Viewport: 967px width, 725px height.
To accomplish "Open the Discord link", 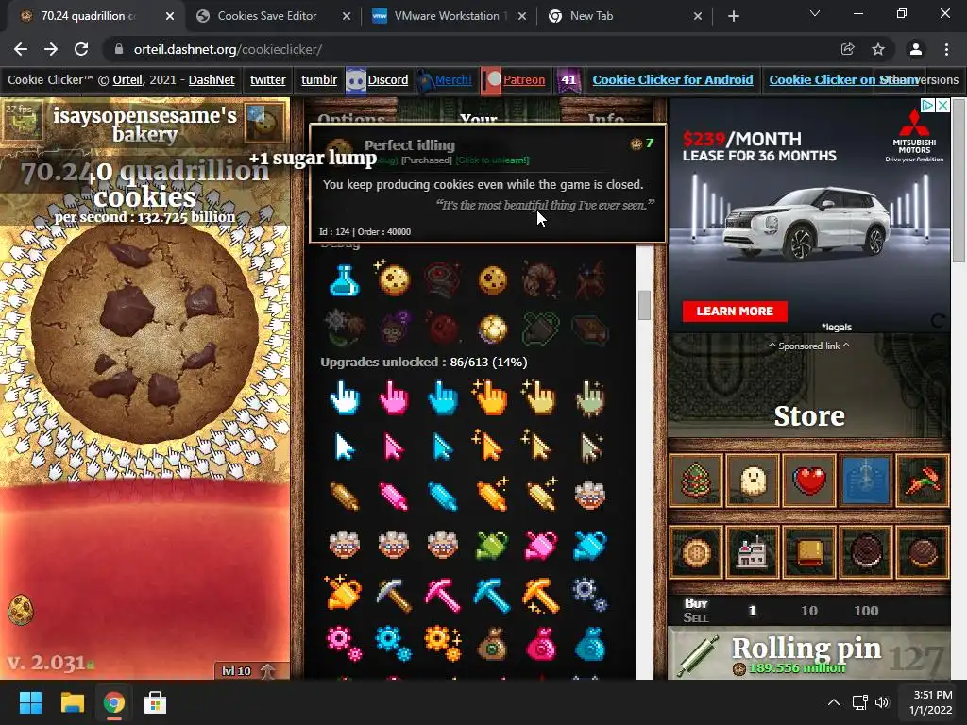I will point(387,79).
